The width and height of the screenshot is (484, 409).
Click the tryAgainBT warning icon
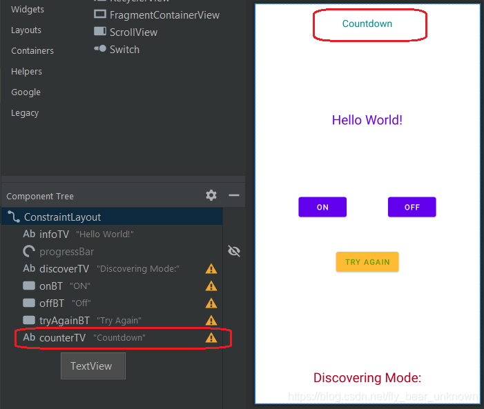(211, 321)
